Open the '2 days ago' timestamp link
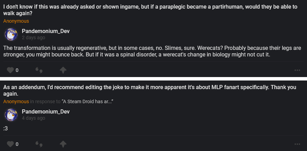 coord(33,37)
